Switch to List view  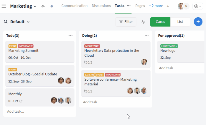[x=180, y=22]
